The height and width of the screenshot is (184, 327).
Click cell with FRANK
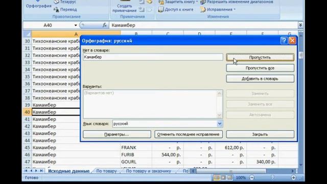[x=136, y=148]
